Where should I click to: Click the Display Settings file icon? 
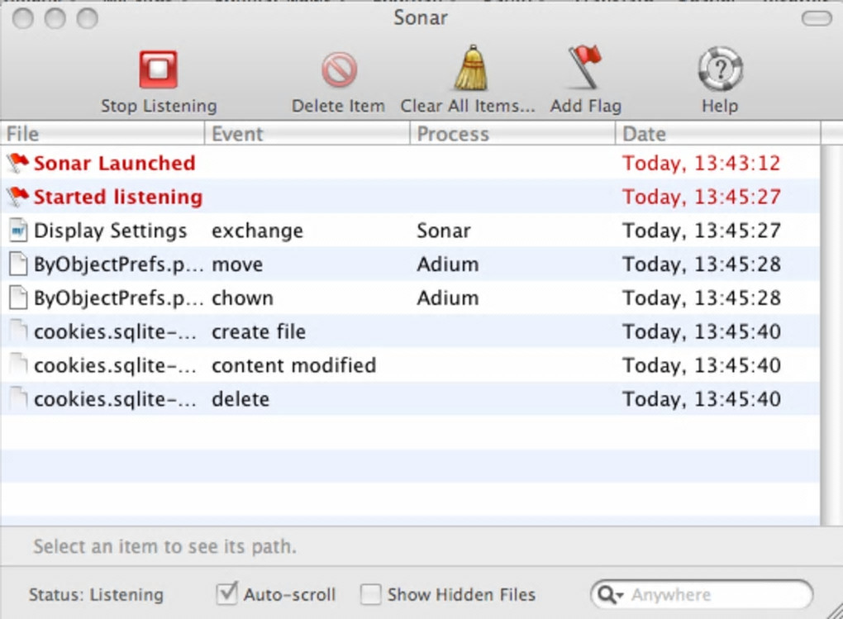coord(17,231)
